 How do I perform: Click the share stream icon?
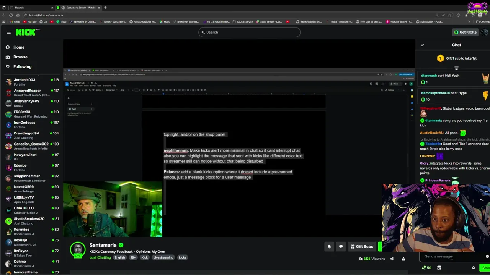[x=392, y=259]
